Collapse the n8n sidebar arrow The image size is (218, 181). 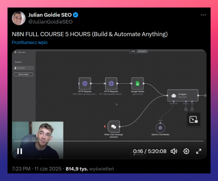pyautogui.click(x=35, y=102)
